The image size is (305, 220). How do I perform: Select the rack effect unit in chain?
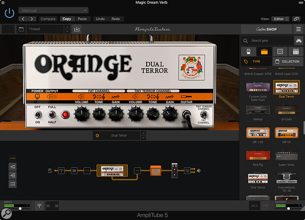pyautogui.click(x=175, y=171)
